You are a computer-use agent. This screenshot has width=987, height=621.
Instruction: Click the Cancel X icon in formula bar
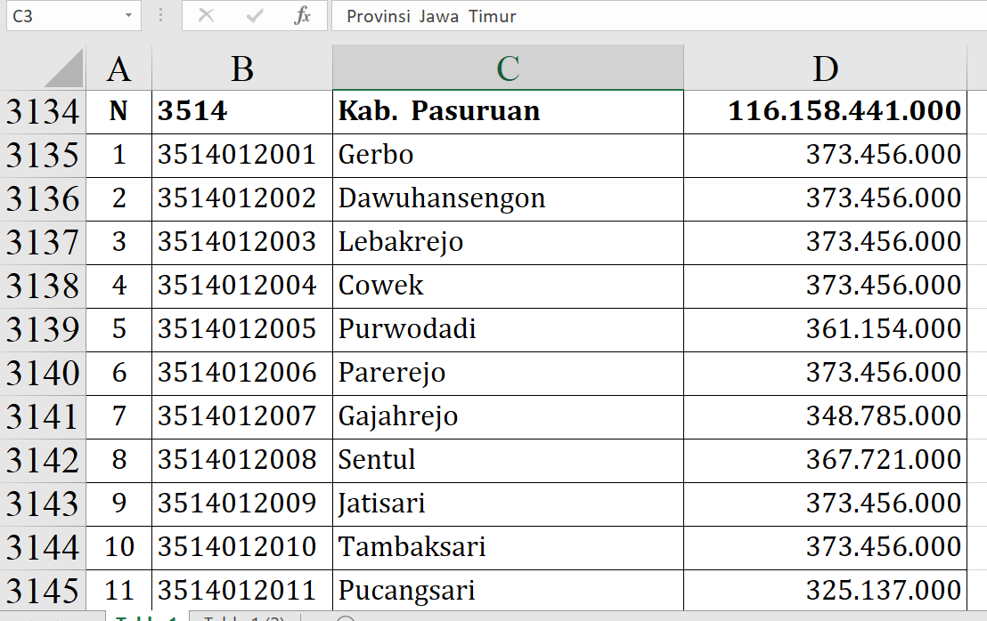pos(206,16)
